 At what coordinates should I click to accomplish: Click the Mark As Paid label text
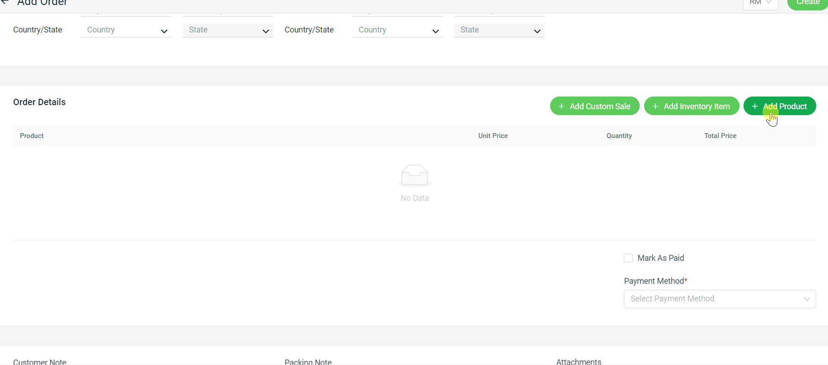click(x=660, y=258)
